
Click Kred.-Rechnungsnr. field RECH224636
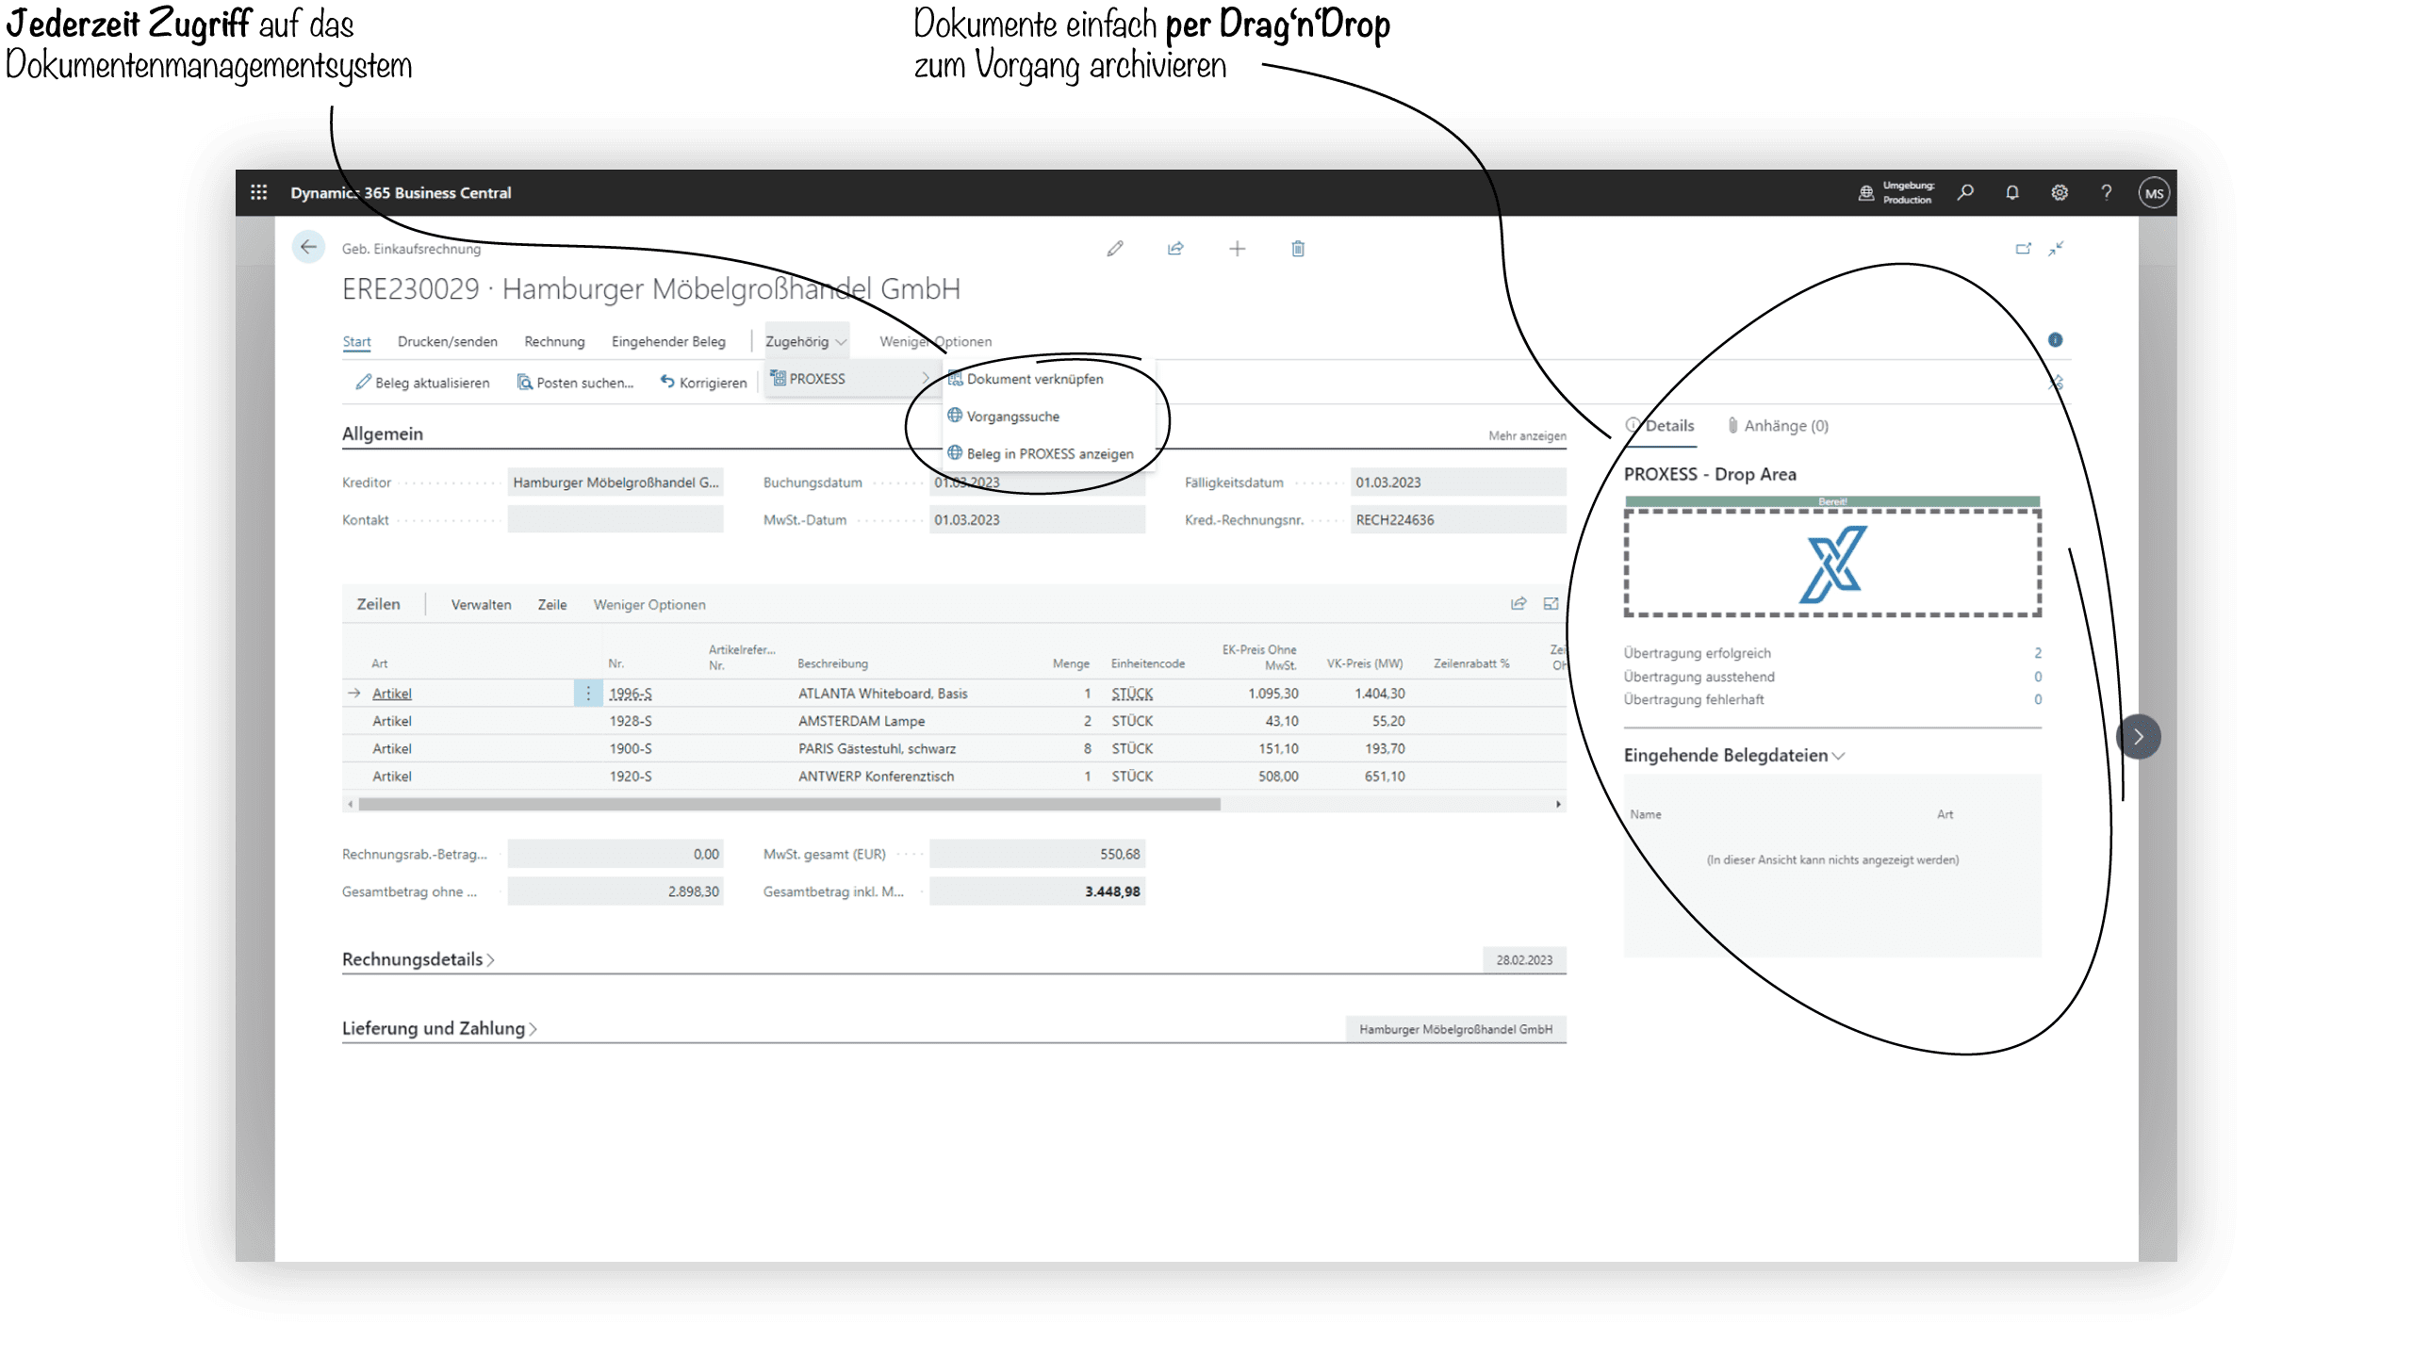[x=1458, y=520]
